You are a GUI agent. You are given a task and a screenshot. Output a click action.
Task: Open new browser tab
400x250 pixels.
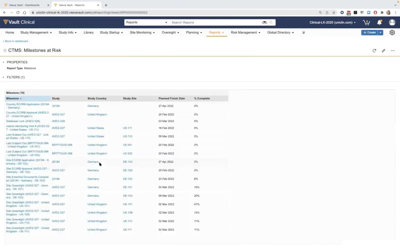[106, 5]
